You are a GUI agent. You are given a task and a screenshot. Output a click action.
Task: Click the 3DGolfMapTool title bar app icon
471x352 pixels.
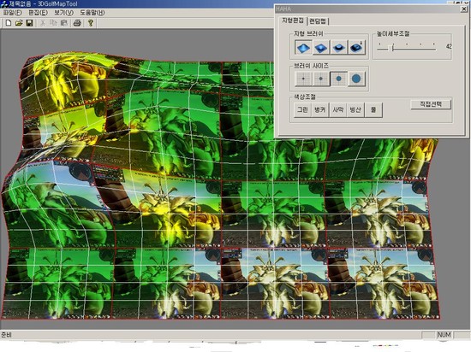coord(4,4)
